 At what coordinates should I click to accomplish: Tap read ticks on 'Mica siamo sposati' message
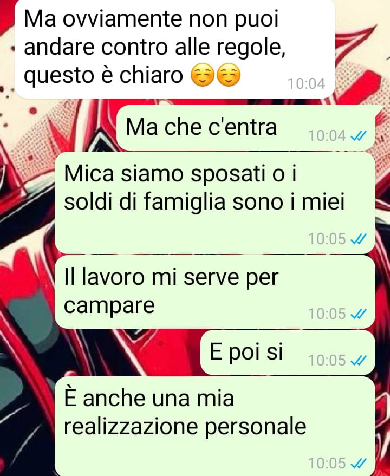pyautogui.click(x=359, y=239)
